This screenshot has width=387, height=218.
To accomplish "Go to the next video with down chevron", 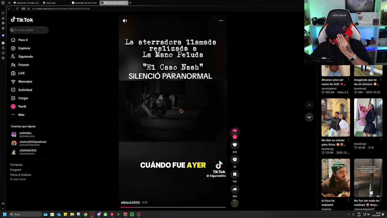I will (309, 117).
